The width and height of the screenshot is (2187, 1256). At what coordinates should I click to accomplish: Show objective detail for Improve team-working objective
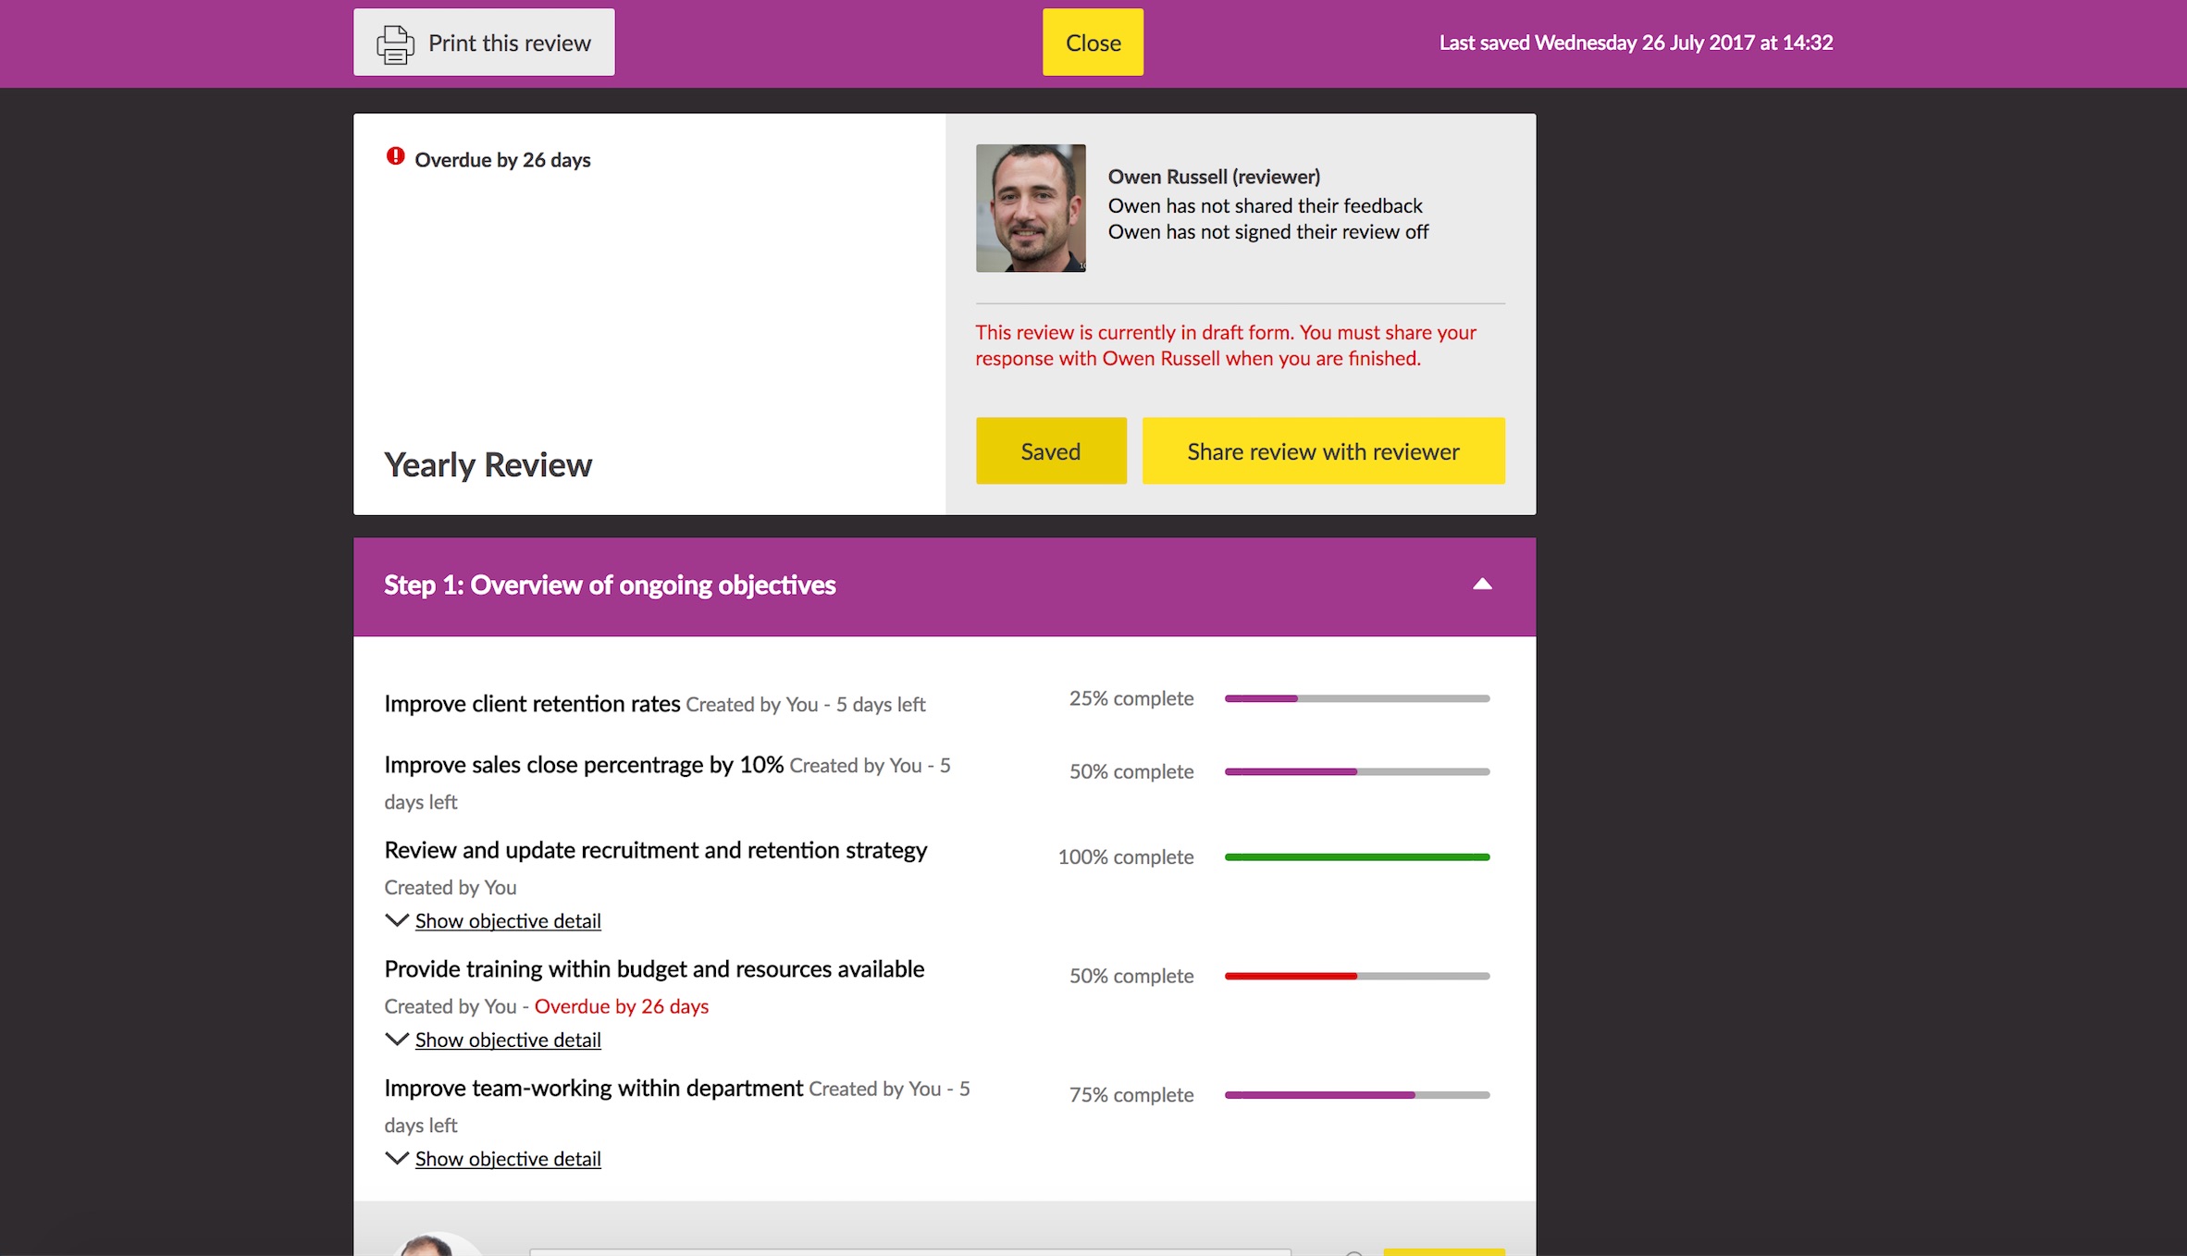[x=508, y=1159]
